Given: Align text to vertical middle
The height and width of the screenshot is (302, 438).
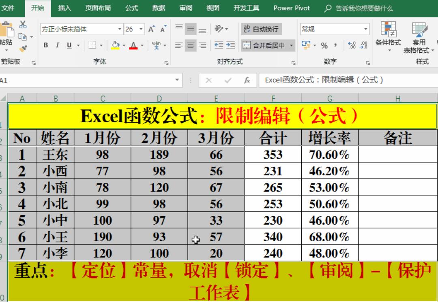Looking at the screenshot, I should [x=191, y=29].
